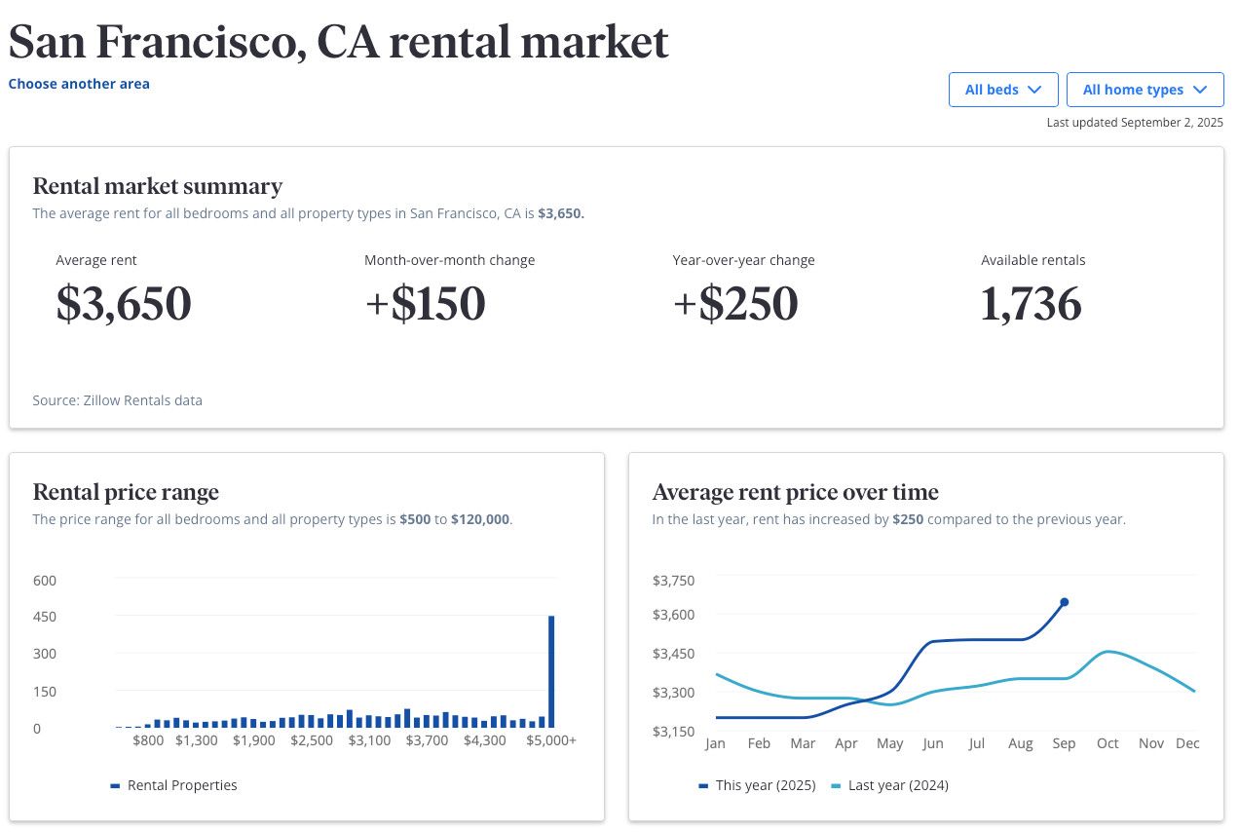Viewport: 1239px width, 832px height.
Task: Select the September data point on 2025 line
Action: (x=1064, y=602)
